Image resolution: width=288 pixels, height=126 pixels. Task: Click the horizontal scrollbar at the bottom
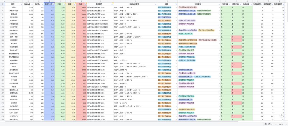click(x=121, y=121)
